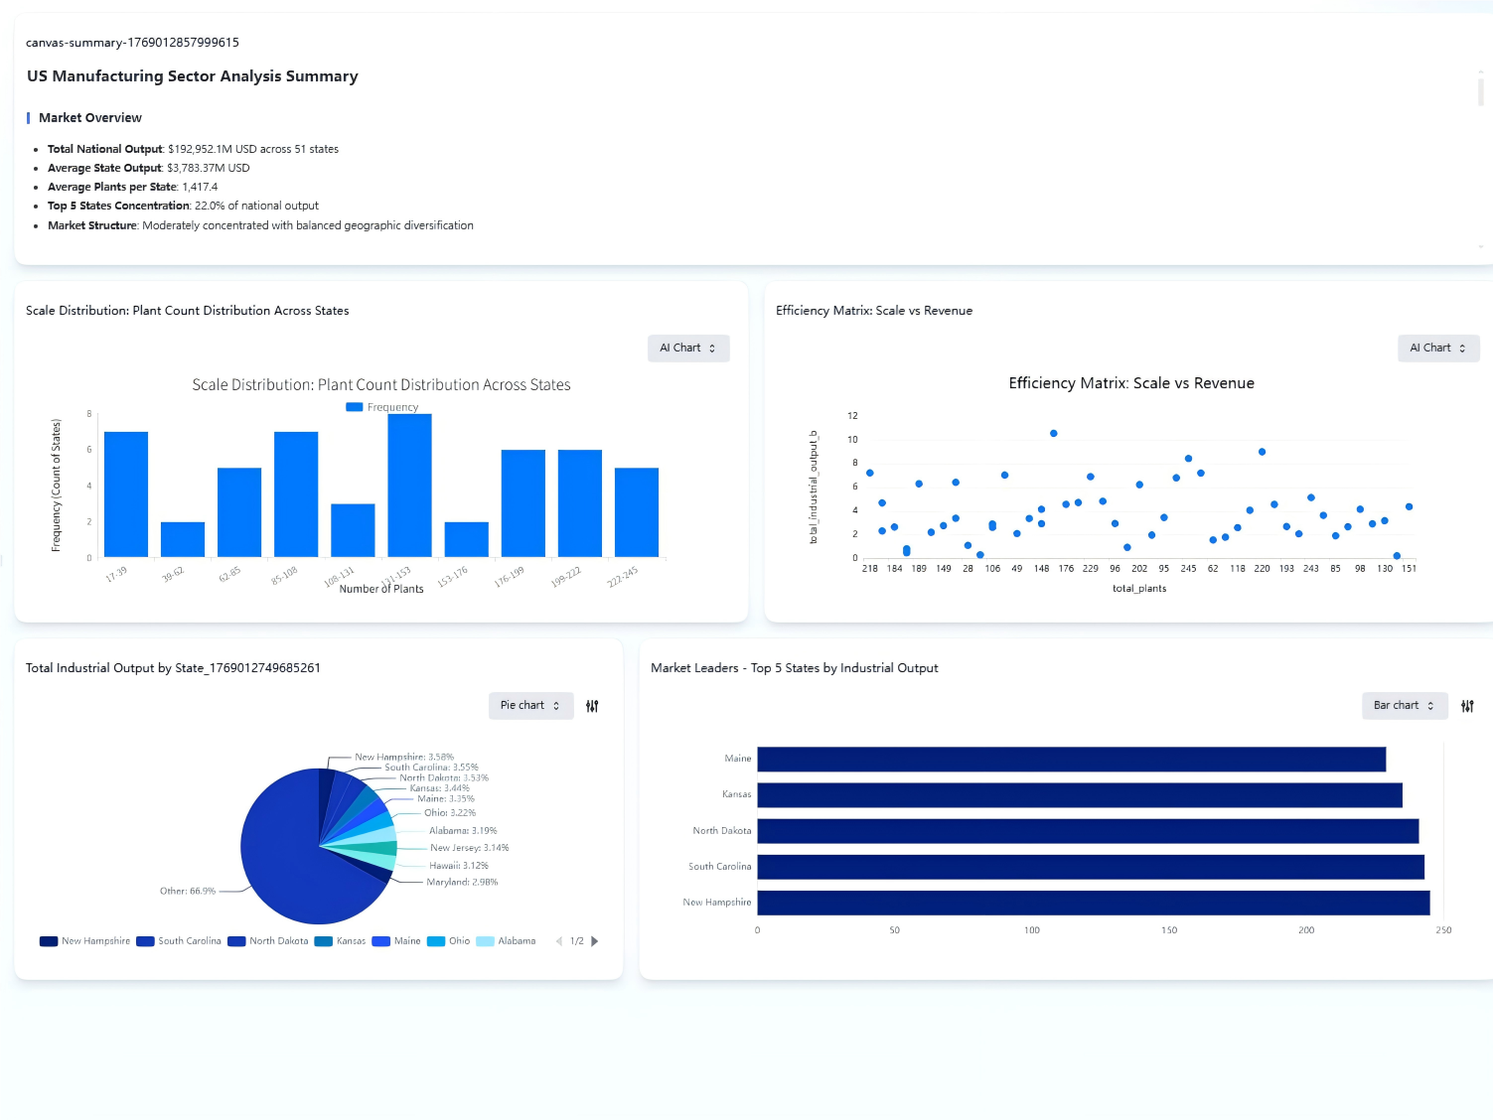This screenshot has height=1120, width=1493.
Task: Click the AI Chart selector on Efficiency Matrix
Action: pos(1438,348)
